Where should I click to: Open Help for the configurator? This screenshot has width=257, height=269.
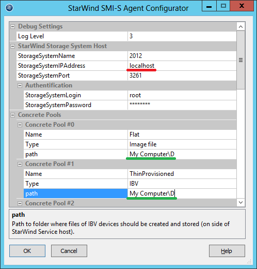[x=227, y=251]
